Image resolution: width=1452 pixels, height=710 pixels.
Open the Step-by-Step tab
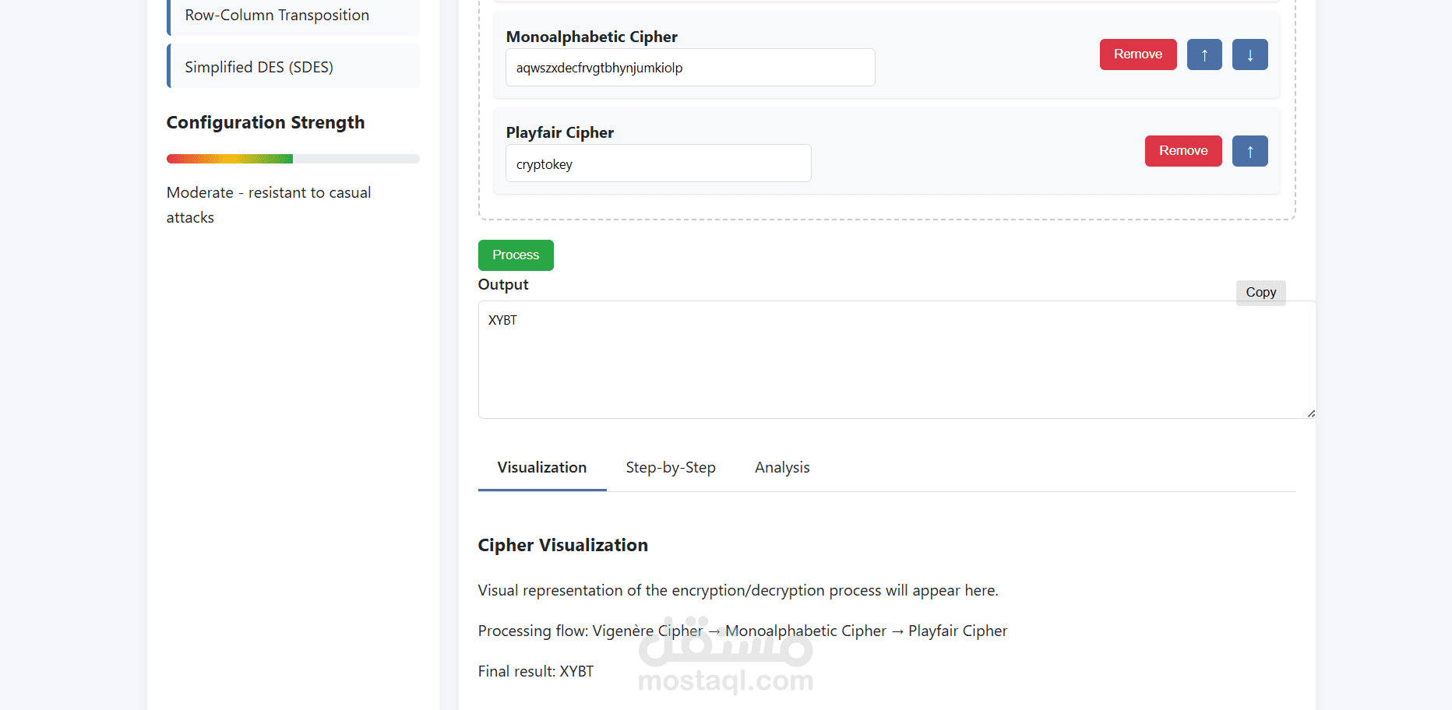[x=671, y=468]
